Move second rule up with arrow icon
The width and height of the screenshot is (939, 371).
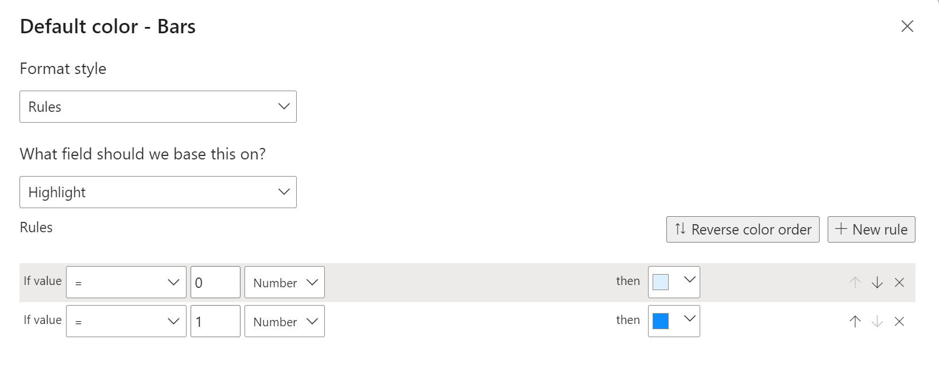coord(855,321)
